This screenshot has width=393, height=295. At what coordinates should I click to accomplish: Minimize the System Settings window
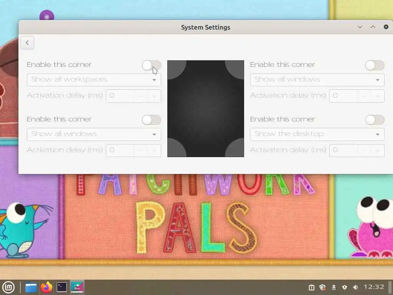tap(360, 27)
